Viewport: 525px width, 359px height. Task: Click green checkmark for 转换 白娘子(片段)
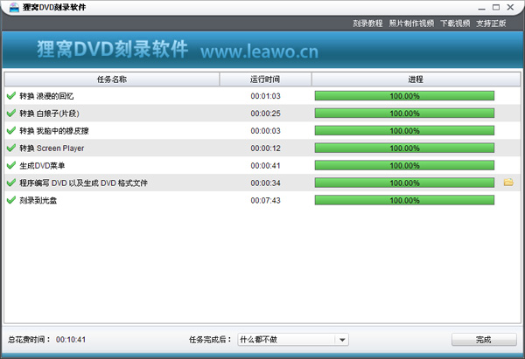pos(11,113)
